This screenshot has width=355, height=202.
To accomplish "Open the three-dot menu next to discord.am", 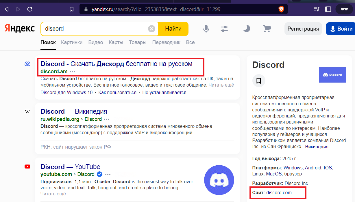I will point(72,72).
